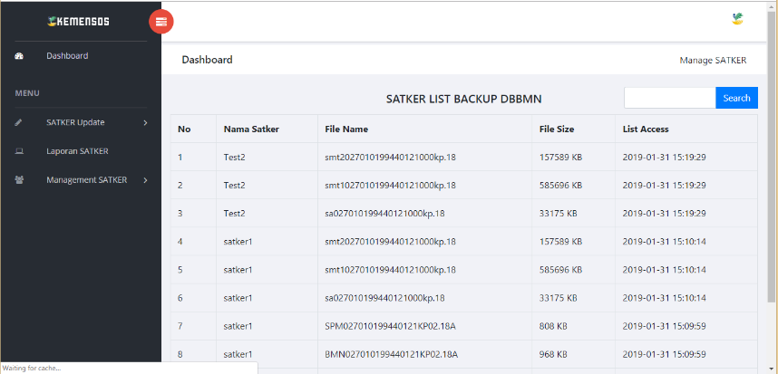Click the vertical page scrollbar
Screen dimensions: 778x374
pyautogui.click(x=771, y=181)
